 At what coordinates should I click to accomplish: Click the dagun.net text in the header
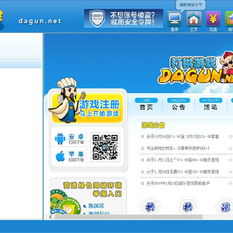pos(40,21)
